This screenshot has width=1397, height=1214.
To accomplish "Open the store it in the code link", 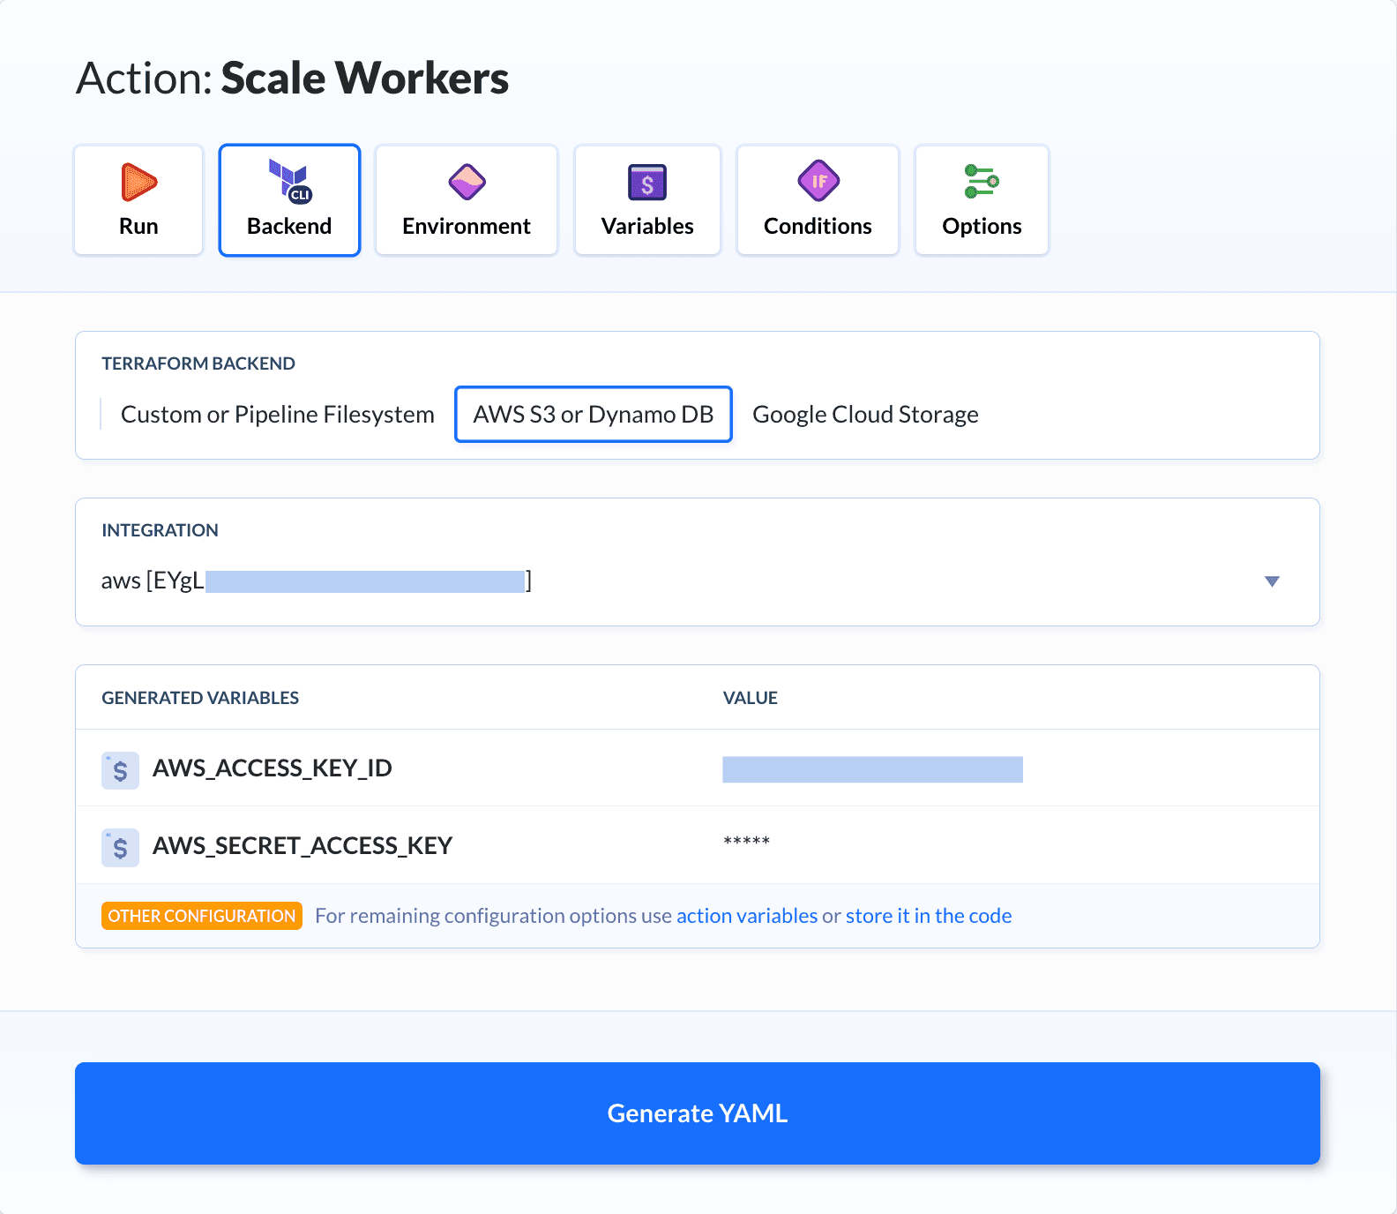I will coord(929,916).
